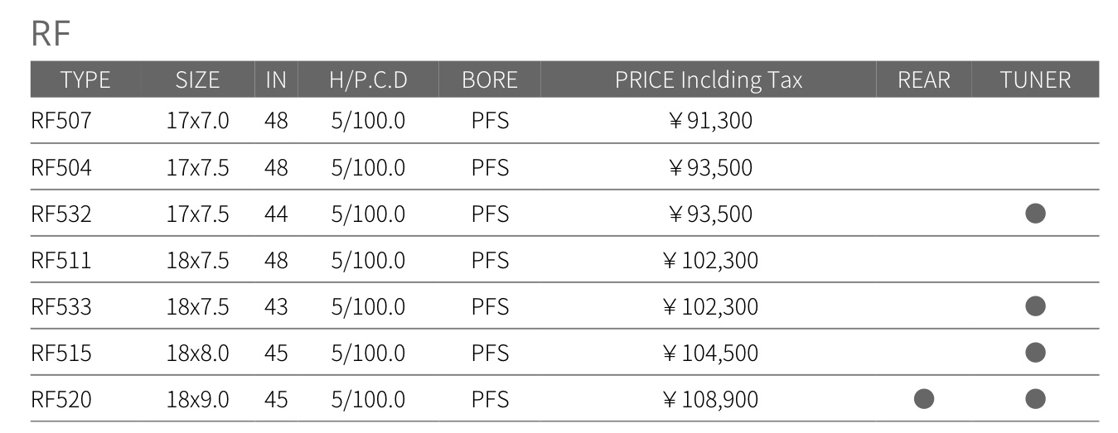Click the TUNER column header
Screen dimensions: 1118x433
pos(1035,79)
